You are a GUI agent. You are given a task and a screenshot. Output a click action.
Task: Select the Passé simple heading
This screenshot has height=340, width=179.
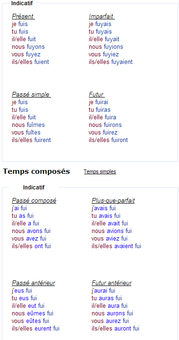31,94
